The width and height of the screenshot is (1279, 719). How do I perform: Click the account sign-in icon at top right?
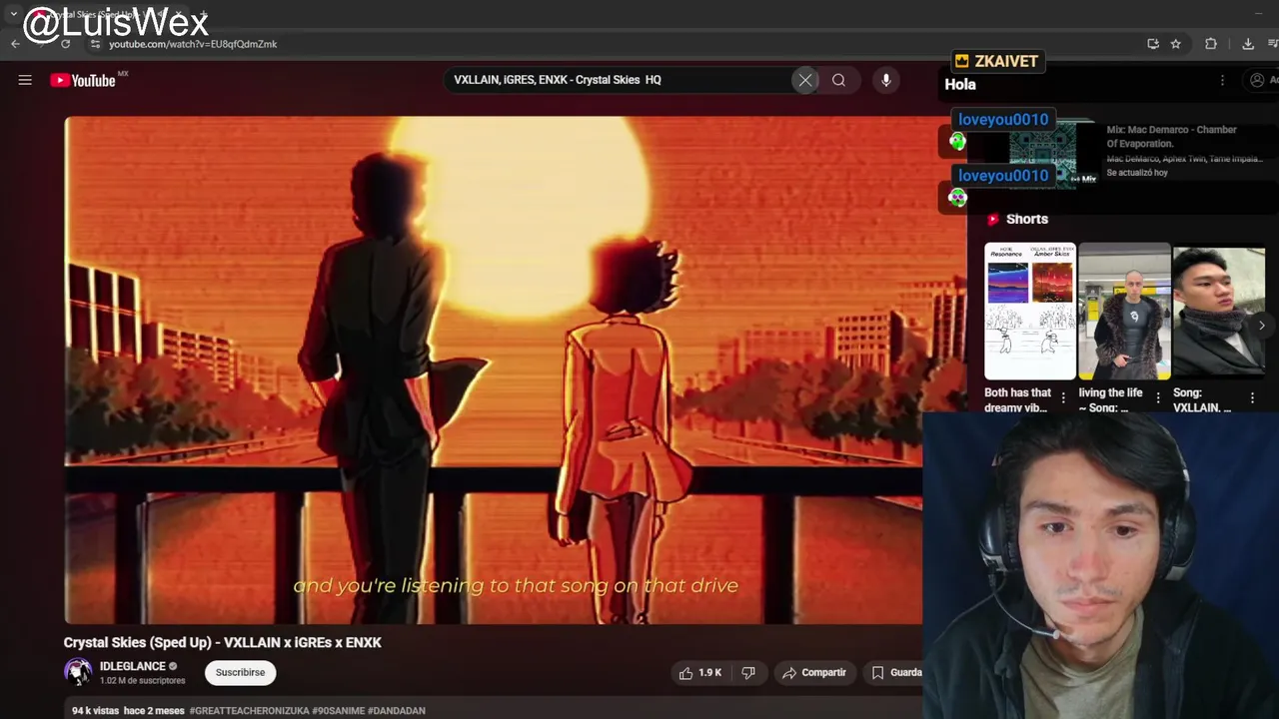[x=1258, y=80]
